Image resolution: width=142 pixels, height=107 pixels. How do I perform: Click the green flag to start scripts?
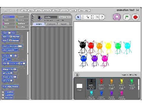click(127, 17)
